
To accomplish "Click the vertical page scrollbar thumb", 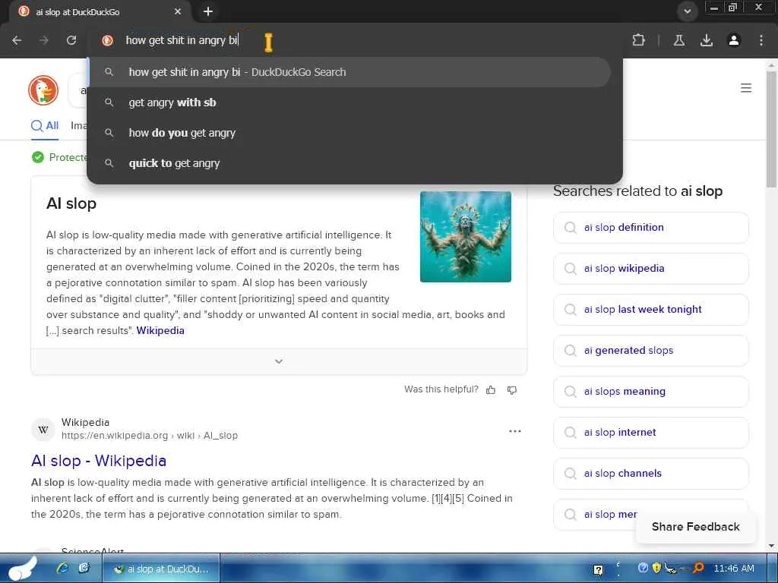I will tap(771, 129).
